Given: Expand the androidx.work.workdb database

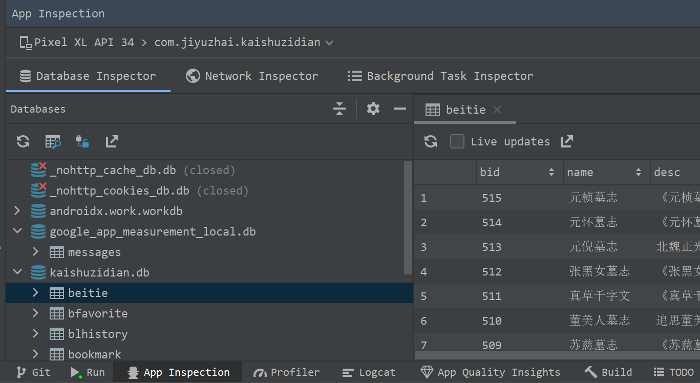Looking at the screenshot, I should (17, 211).
